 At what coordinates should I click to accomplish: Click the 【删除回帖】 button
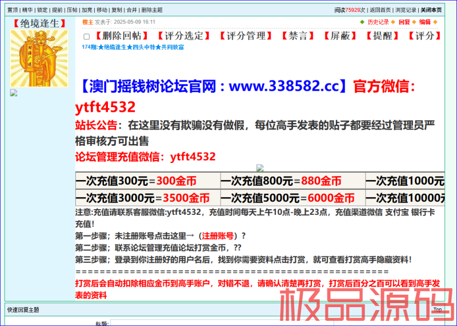pyautogui.click(x=122, y=36)
